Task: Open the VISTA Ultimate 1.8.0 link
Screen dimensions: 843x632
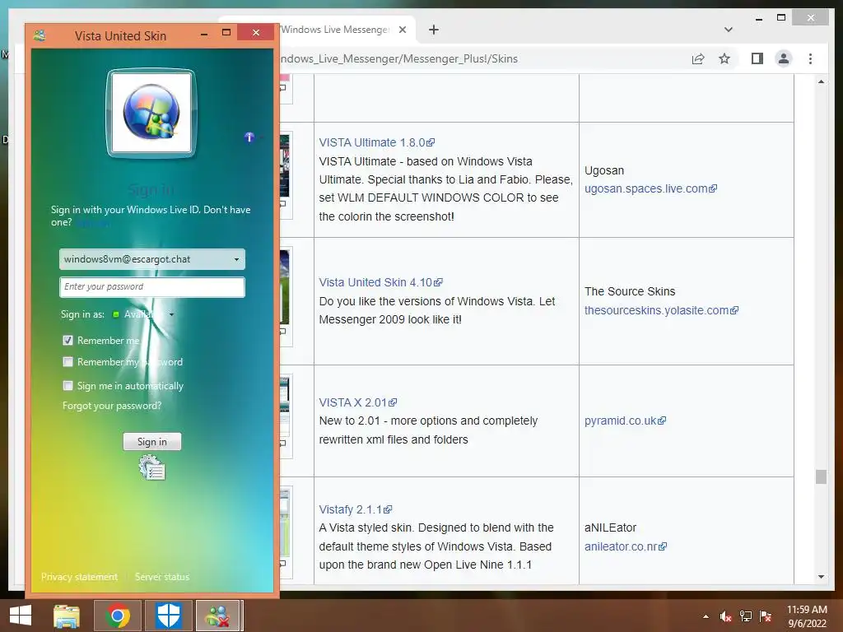Action: 376,142
